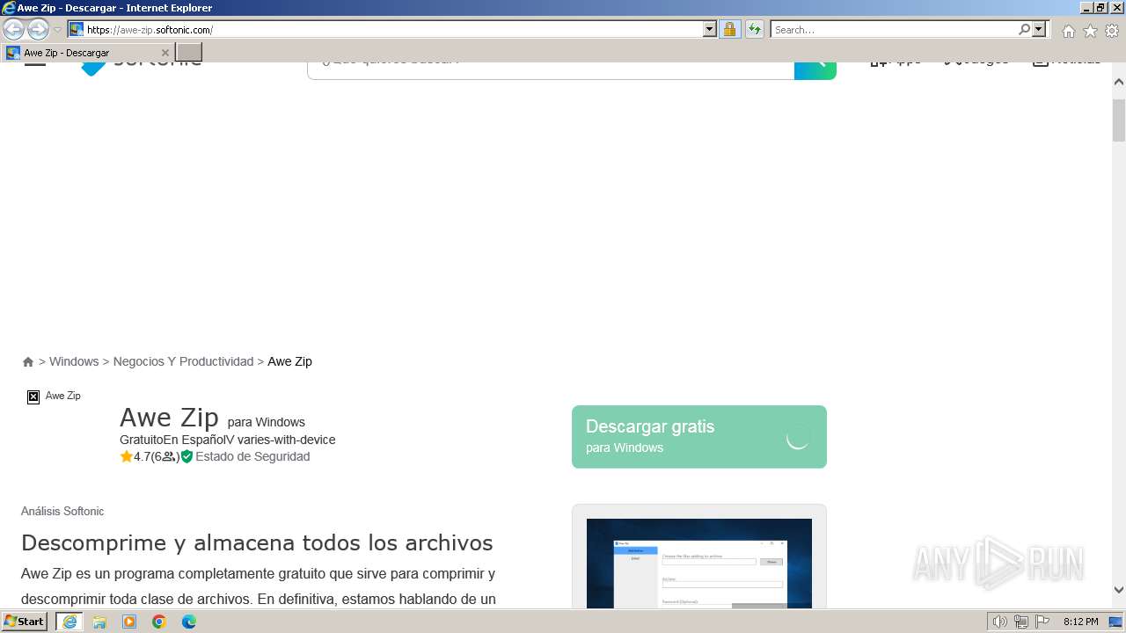Open media player taskbar icon
Viewport: 1126px width, 633px height.
(x=129, y=622)
